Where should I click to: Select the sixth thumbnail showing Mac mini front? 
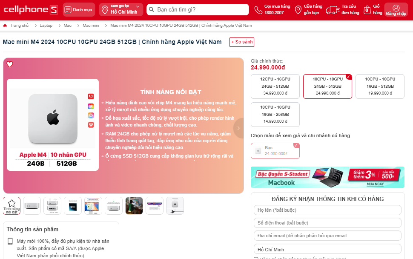pyautogui.click(x=114, y=206)
